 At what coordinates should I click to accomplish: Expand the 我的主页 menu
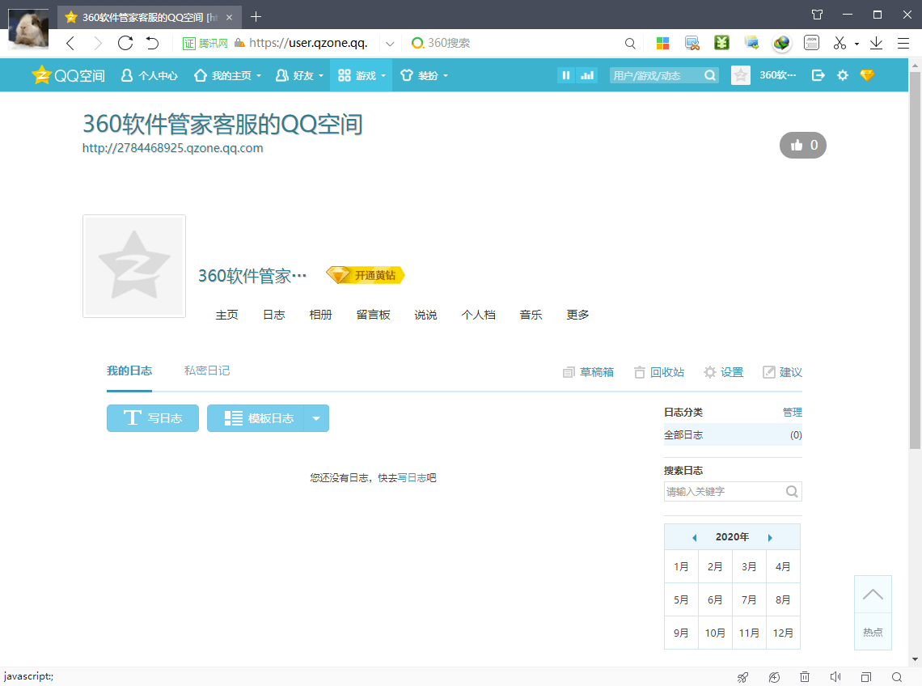228,75
